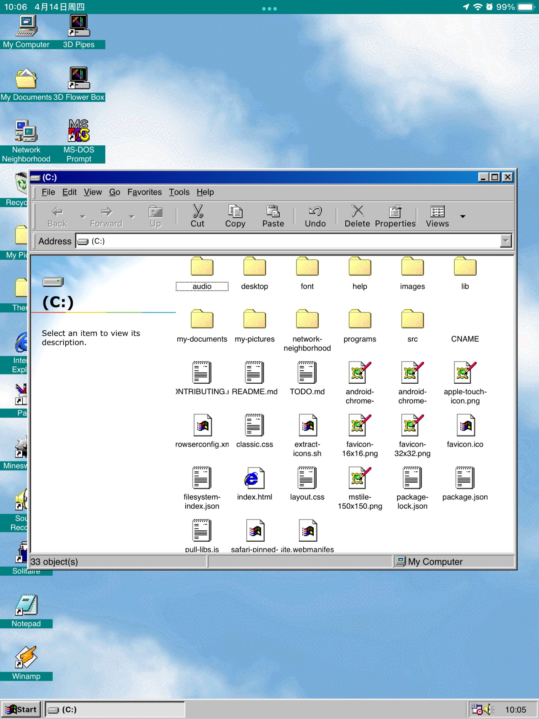Expand the Views dropdown arrow
The height and width of the screenshot is (719, 539).
coord(463,217)
